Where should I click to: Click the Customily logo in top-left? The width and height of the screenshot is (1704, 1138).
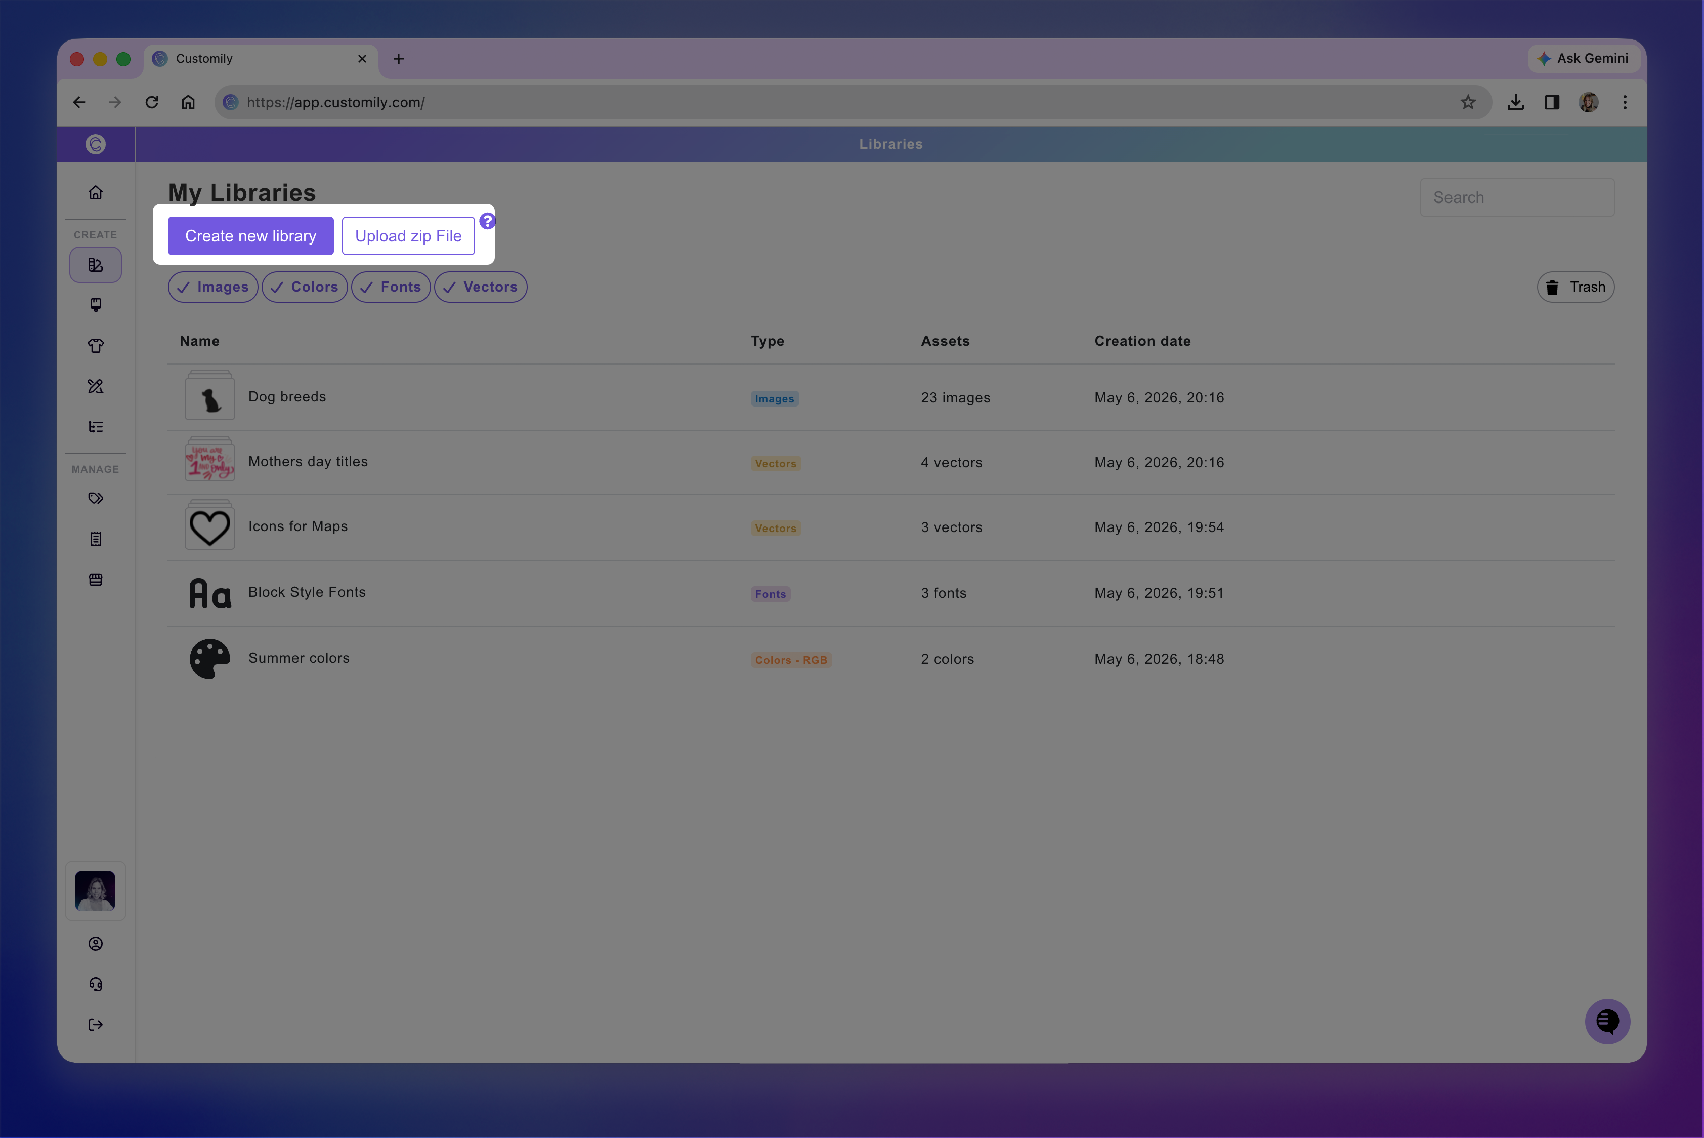pos(95,144)
